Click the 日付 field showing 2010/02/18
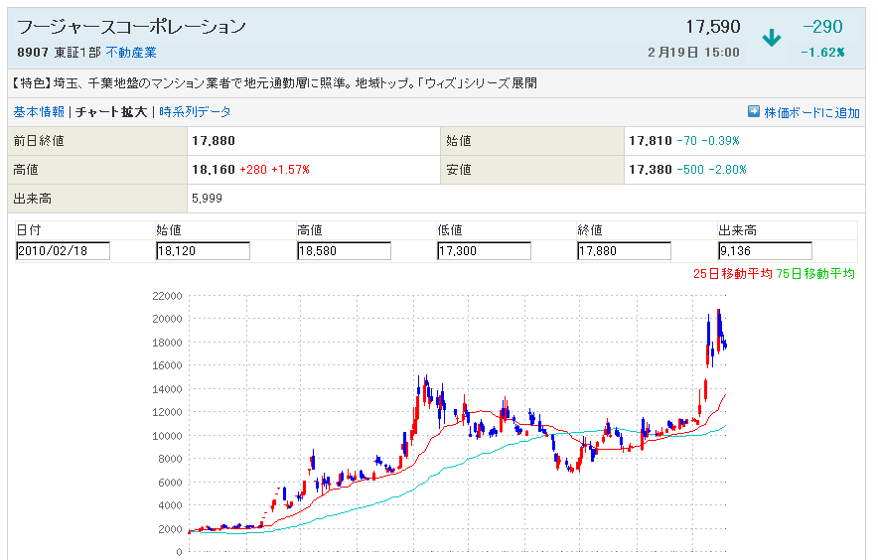The image size is (878, 560). (63, 251)
